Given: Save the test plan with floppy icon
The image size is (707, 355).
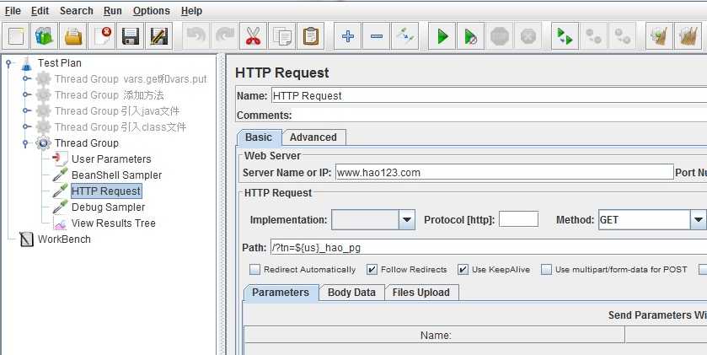Looking at the screenshot, I should pyautogui.click(x=131, y=36).
